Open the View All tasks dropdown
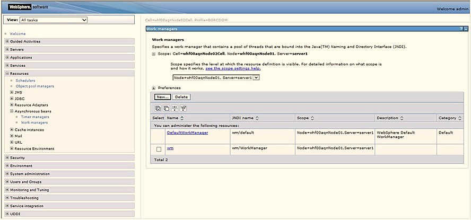Image resolution: width=471 pixels, height=220 pixels. click(54, 20)
